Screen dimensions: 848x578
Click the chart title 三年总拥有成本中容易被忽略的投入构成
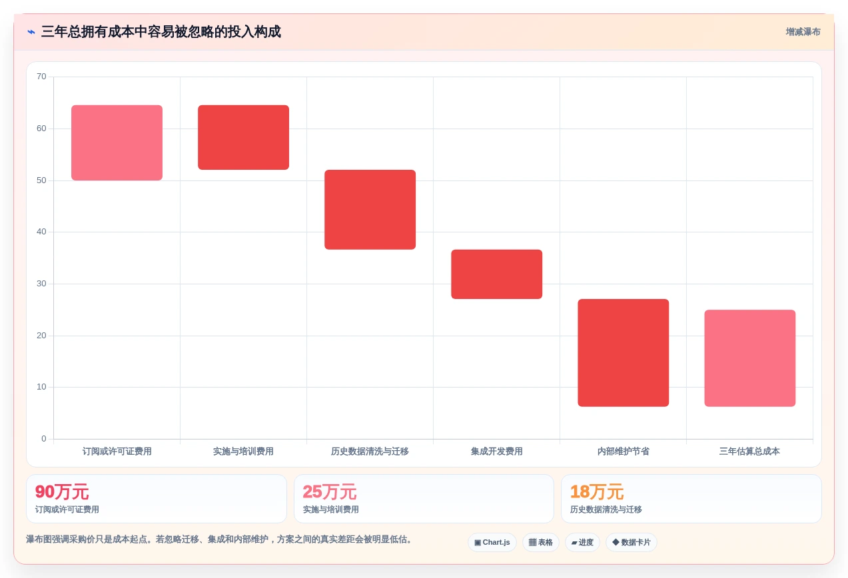coord(161,32)
